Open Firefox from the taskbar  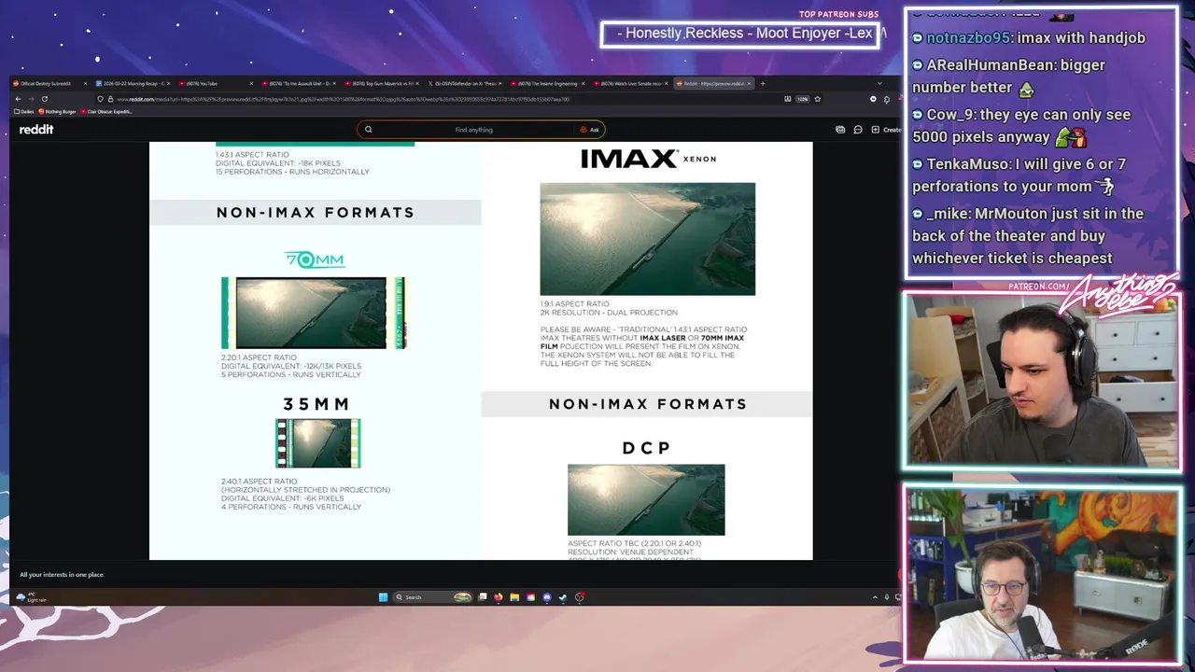point(499,597)
